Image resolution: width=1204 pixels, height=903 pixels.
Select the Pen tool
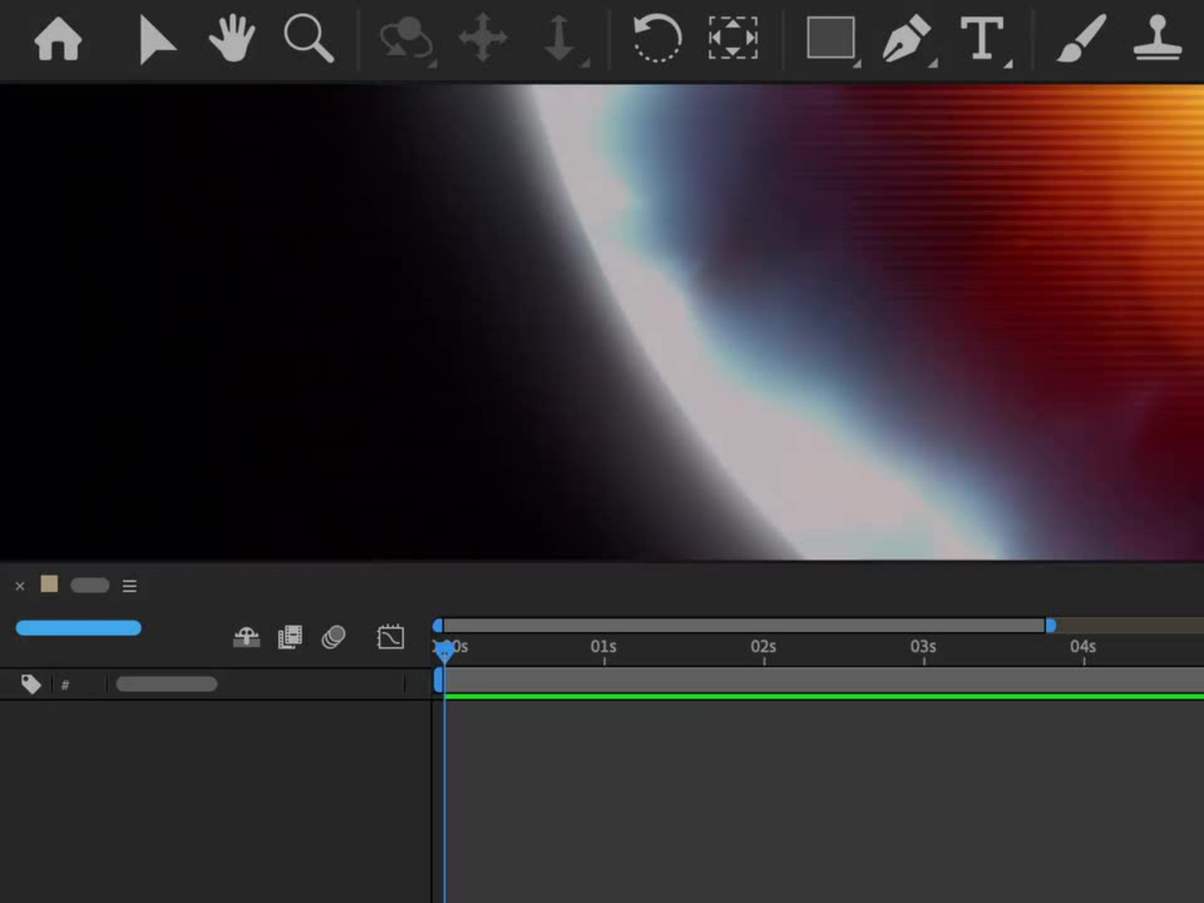tap(906, 39)
